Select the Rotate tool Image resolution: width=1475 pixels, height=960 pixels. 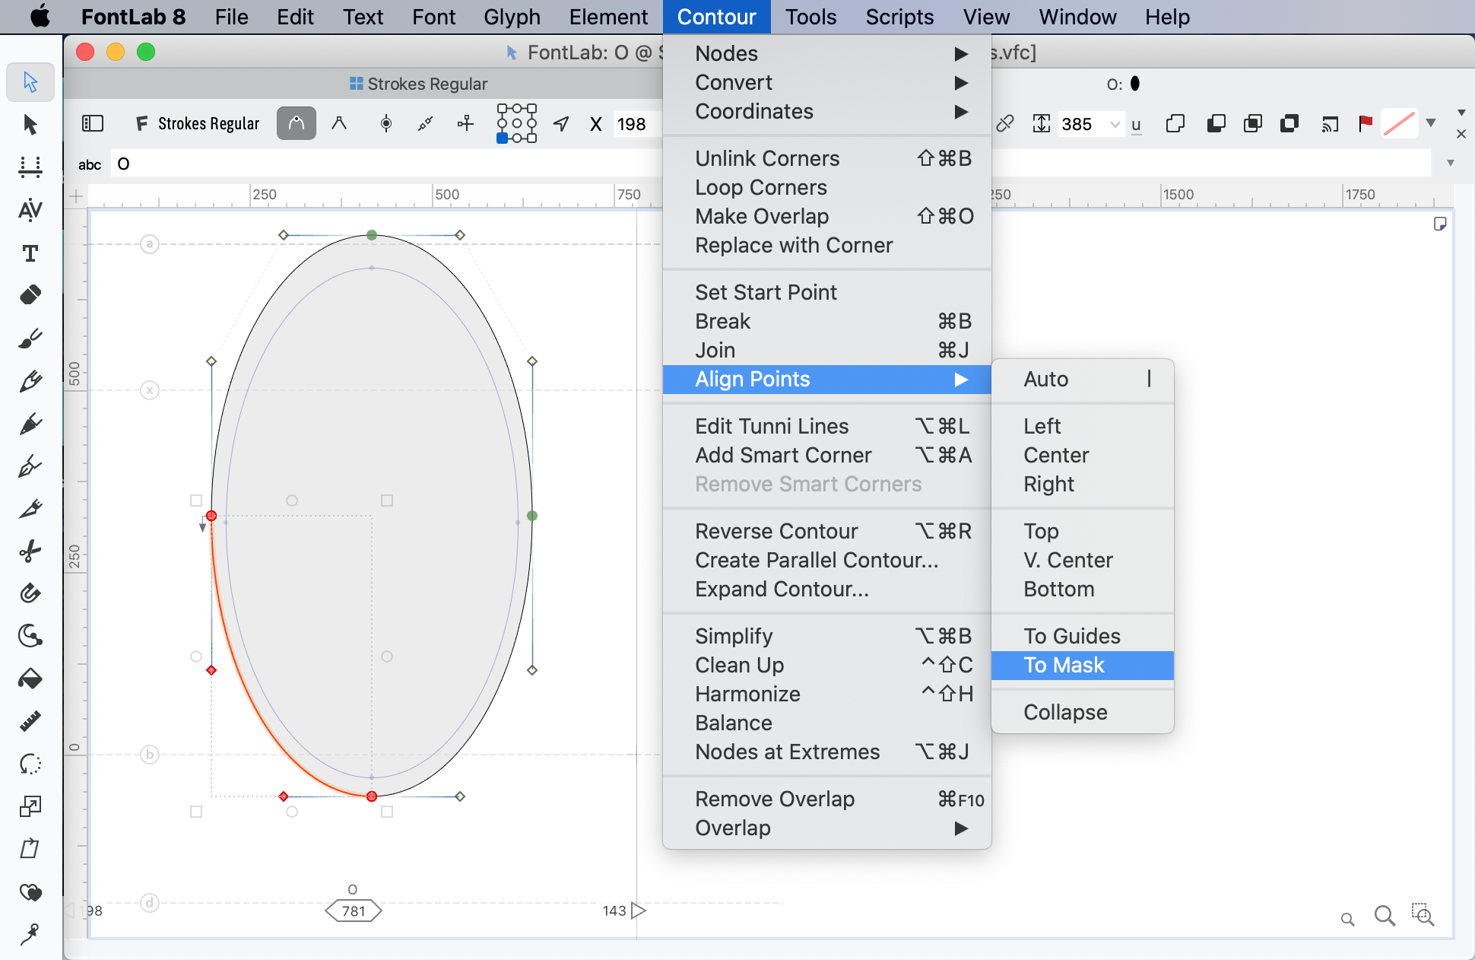pos(30,764)
